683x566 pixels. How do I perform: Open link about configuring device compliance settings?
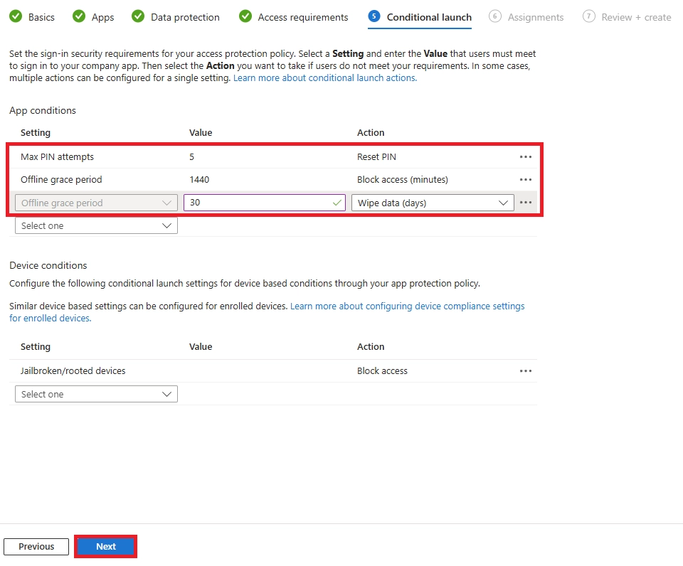[267, 312]
